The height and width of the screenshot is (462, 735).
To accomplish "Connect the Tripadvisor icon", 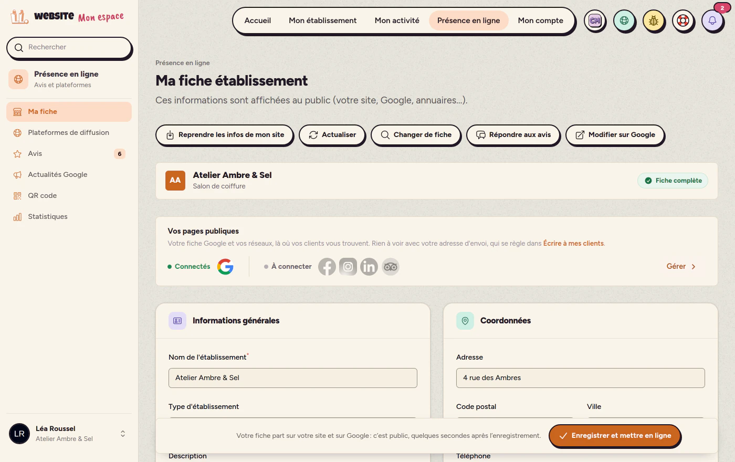I will [x=390, y=267].
